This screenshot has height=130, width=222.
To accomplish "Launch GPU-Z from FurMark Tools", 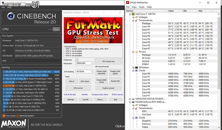I will coord(72,81).
